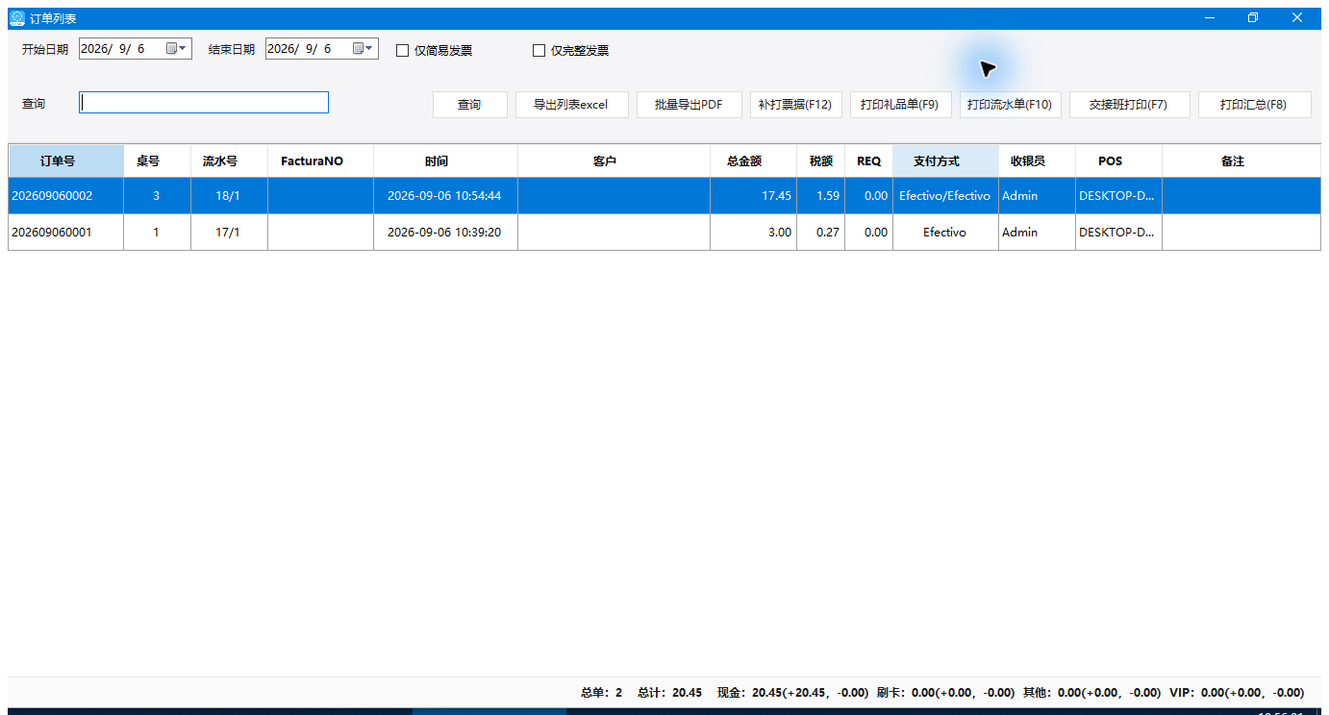Click the 备注 column header
Image resolution: width=1329 pixels, height=715 pixels.
[1241, 161]
